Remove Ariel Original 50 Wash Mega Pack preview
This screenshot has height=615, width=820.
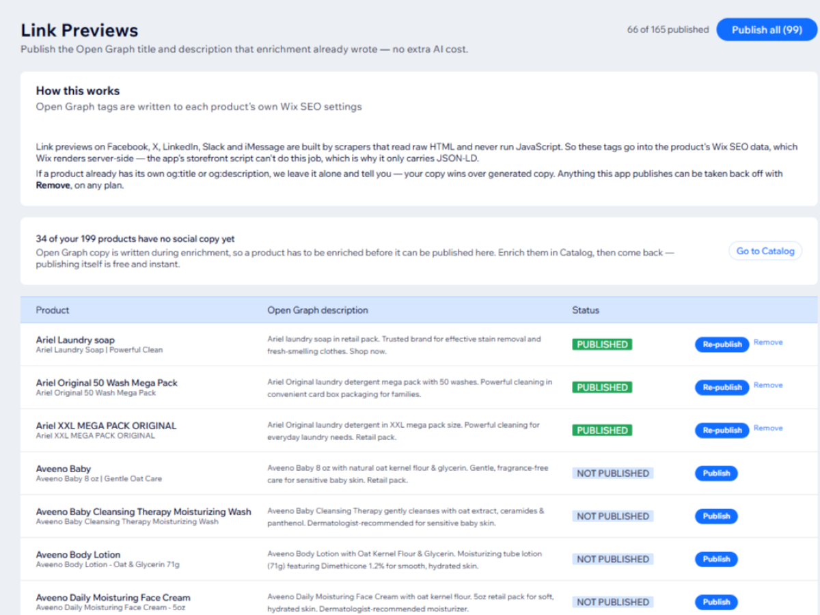click(x=768, y=385)
